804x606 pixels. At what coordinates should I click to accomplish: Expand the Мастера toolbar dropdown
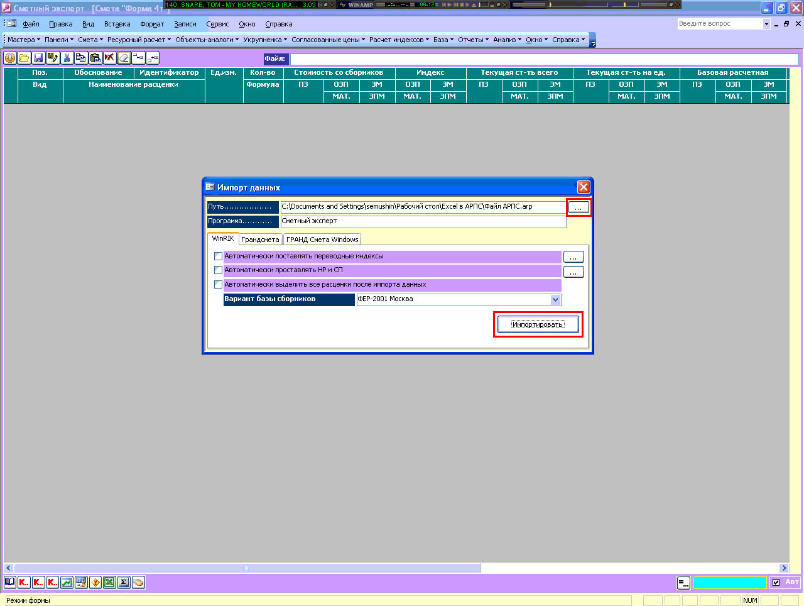coord(24,40)
